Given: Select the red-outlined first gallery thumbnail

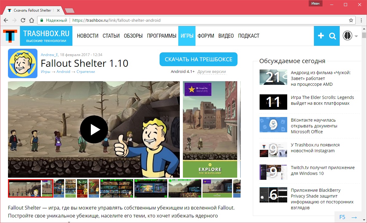Looking at the screenshot, I should [x=31, y=188].
